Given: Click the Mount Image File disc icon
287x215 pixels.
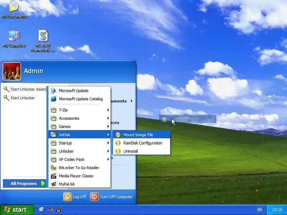Looking at the screenshot, I should [x=118, y=135].
